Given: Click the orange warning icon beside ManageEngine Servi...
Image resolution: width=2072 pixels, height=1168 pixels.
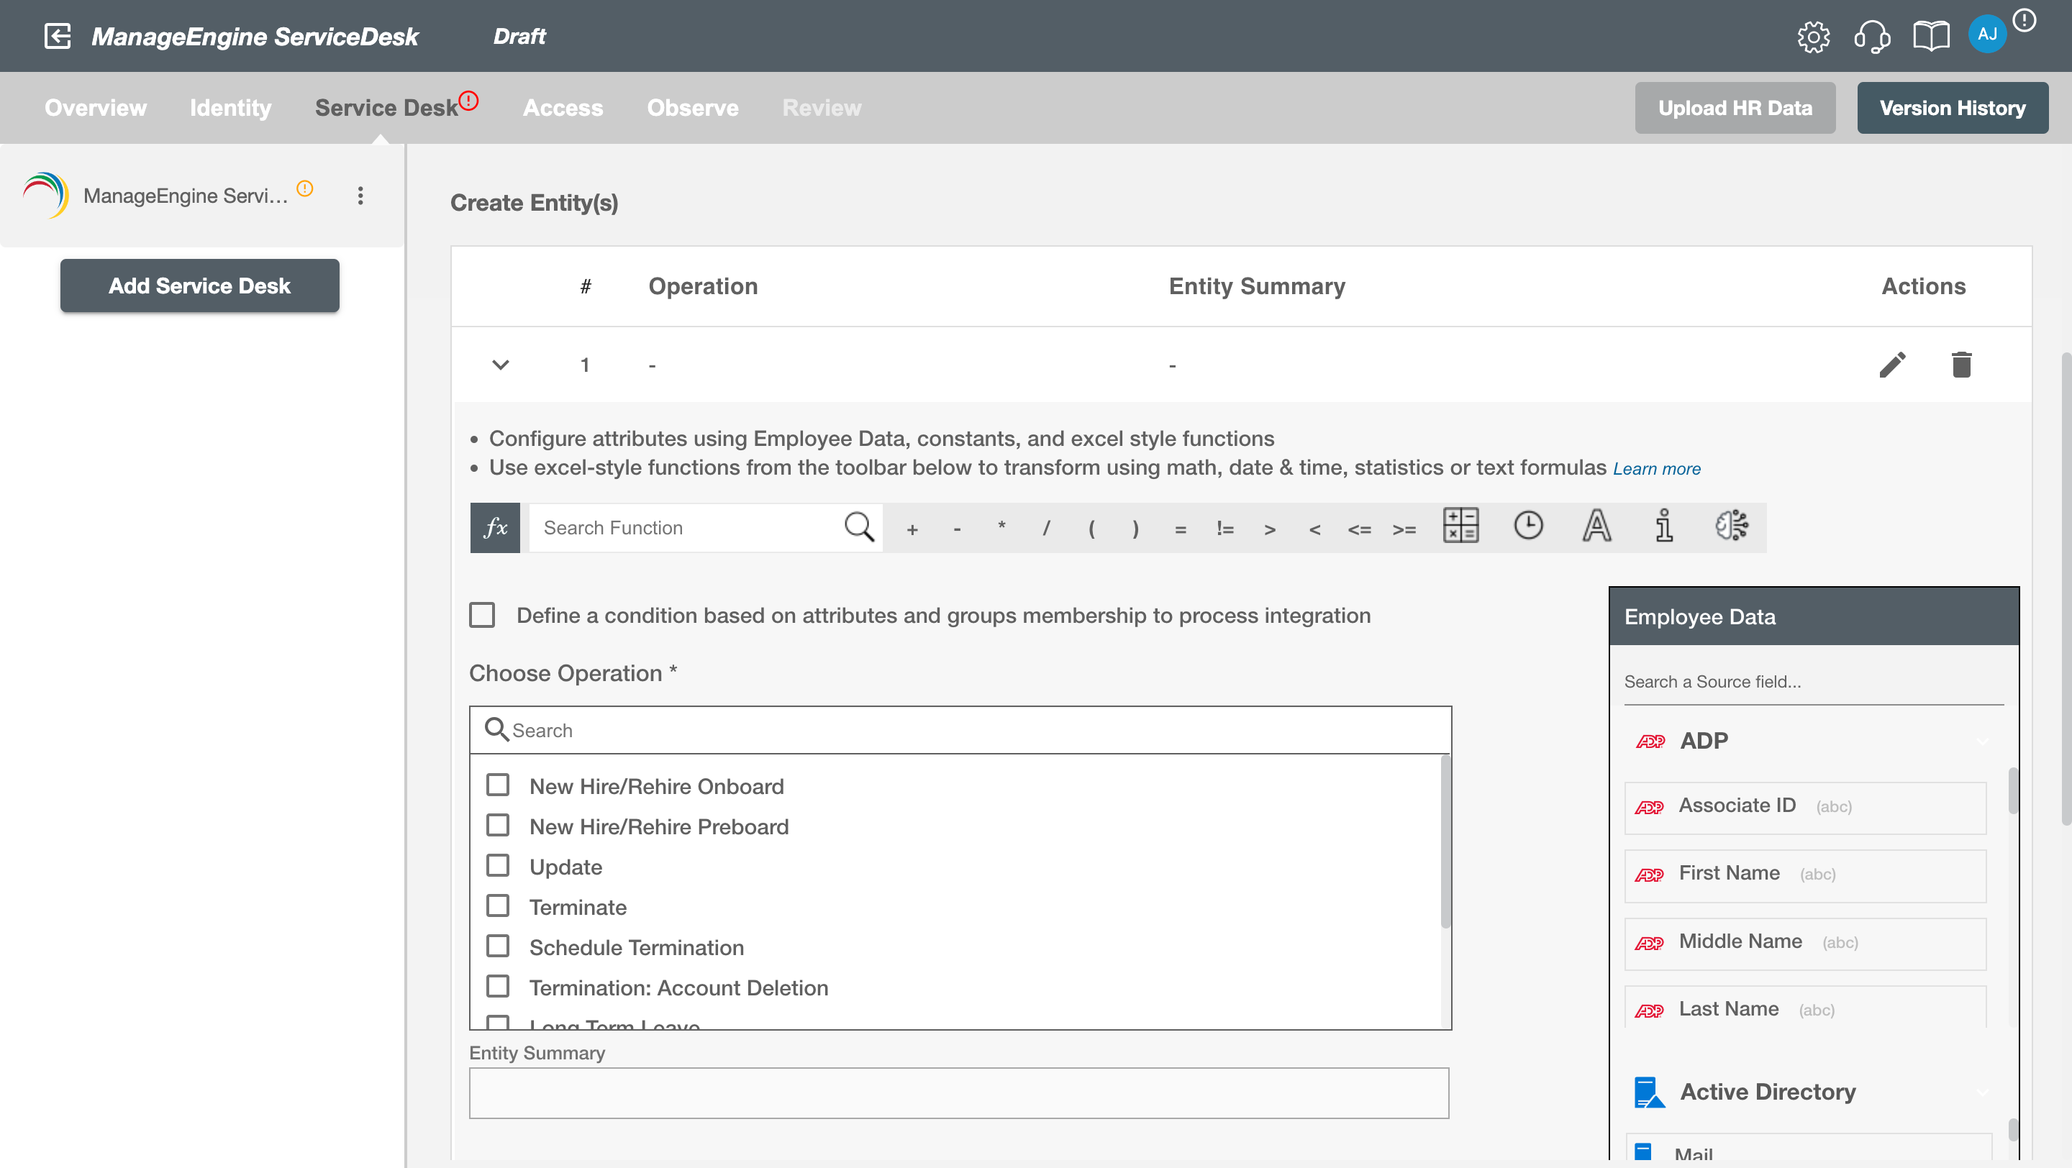Looking at the screenshot, I should point(305,188).
